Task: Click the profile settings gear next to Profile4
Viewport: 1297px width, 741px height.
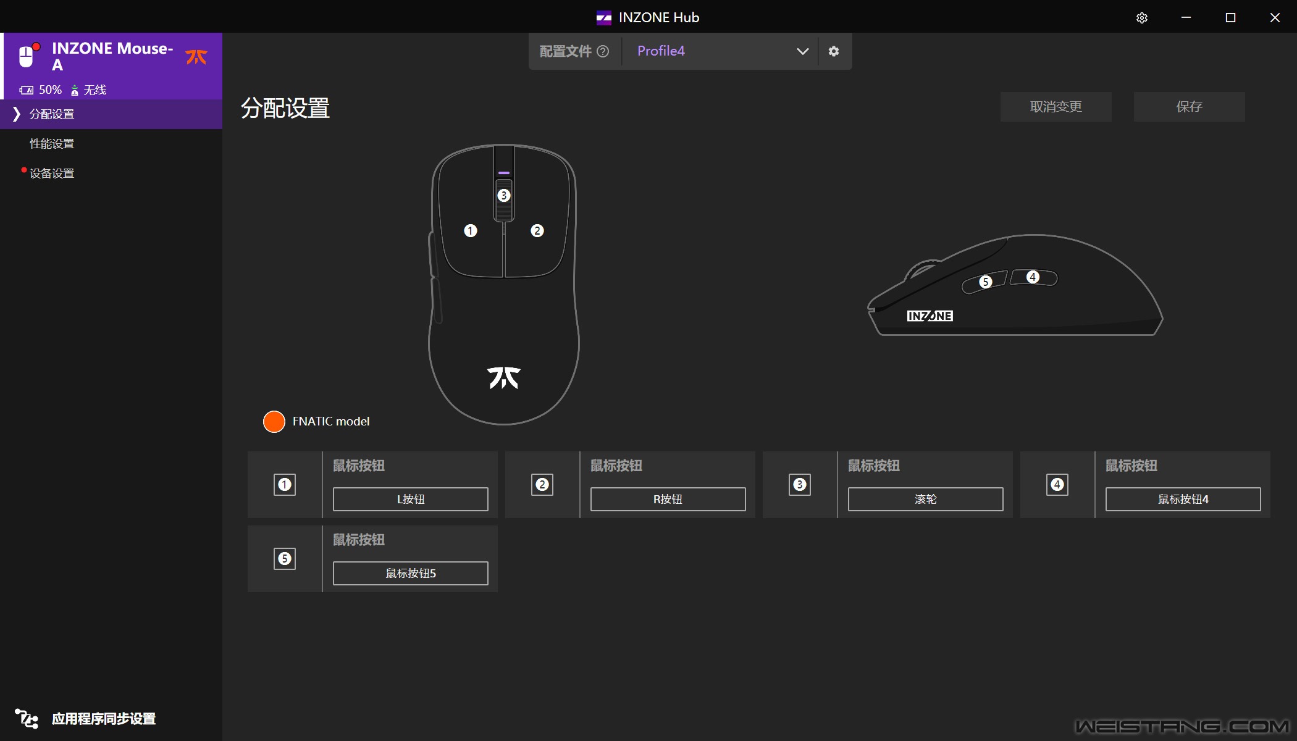Action: 834,51
